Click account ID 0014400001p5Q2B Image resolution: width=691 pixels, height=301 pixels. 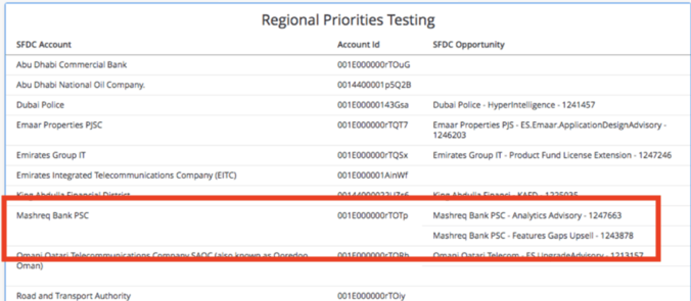375,85
